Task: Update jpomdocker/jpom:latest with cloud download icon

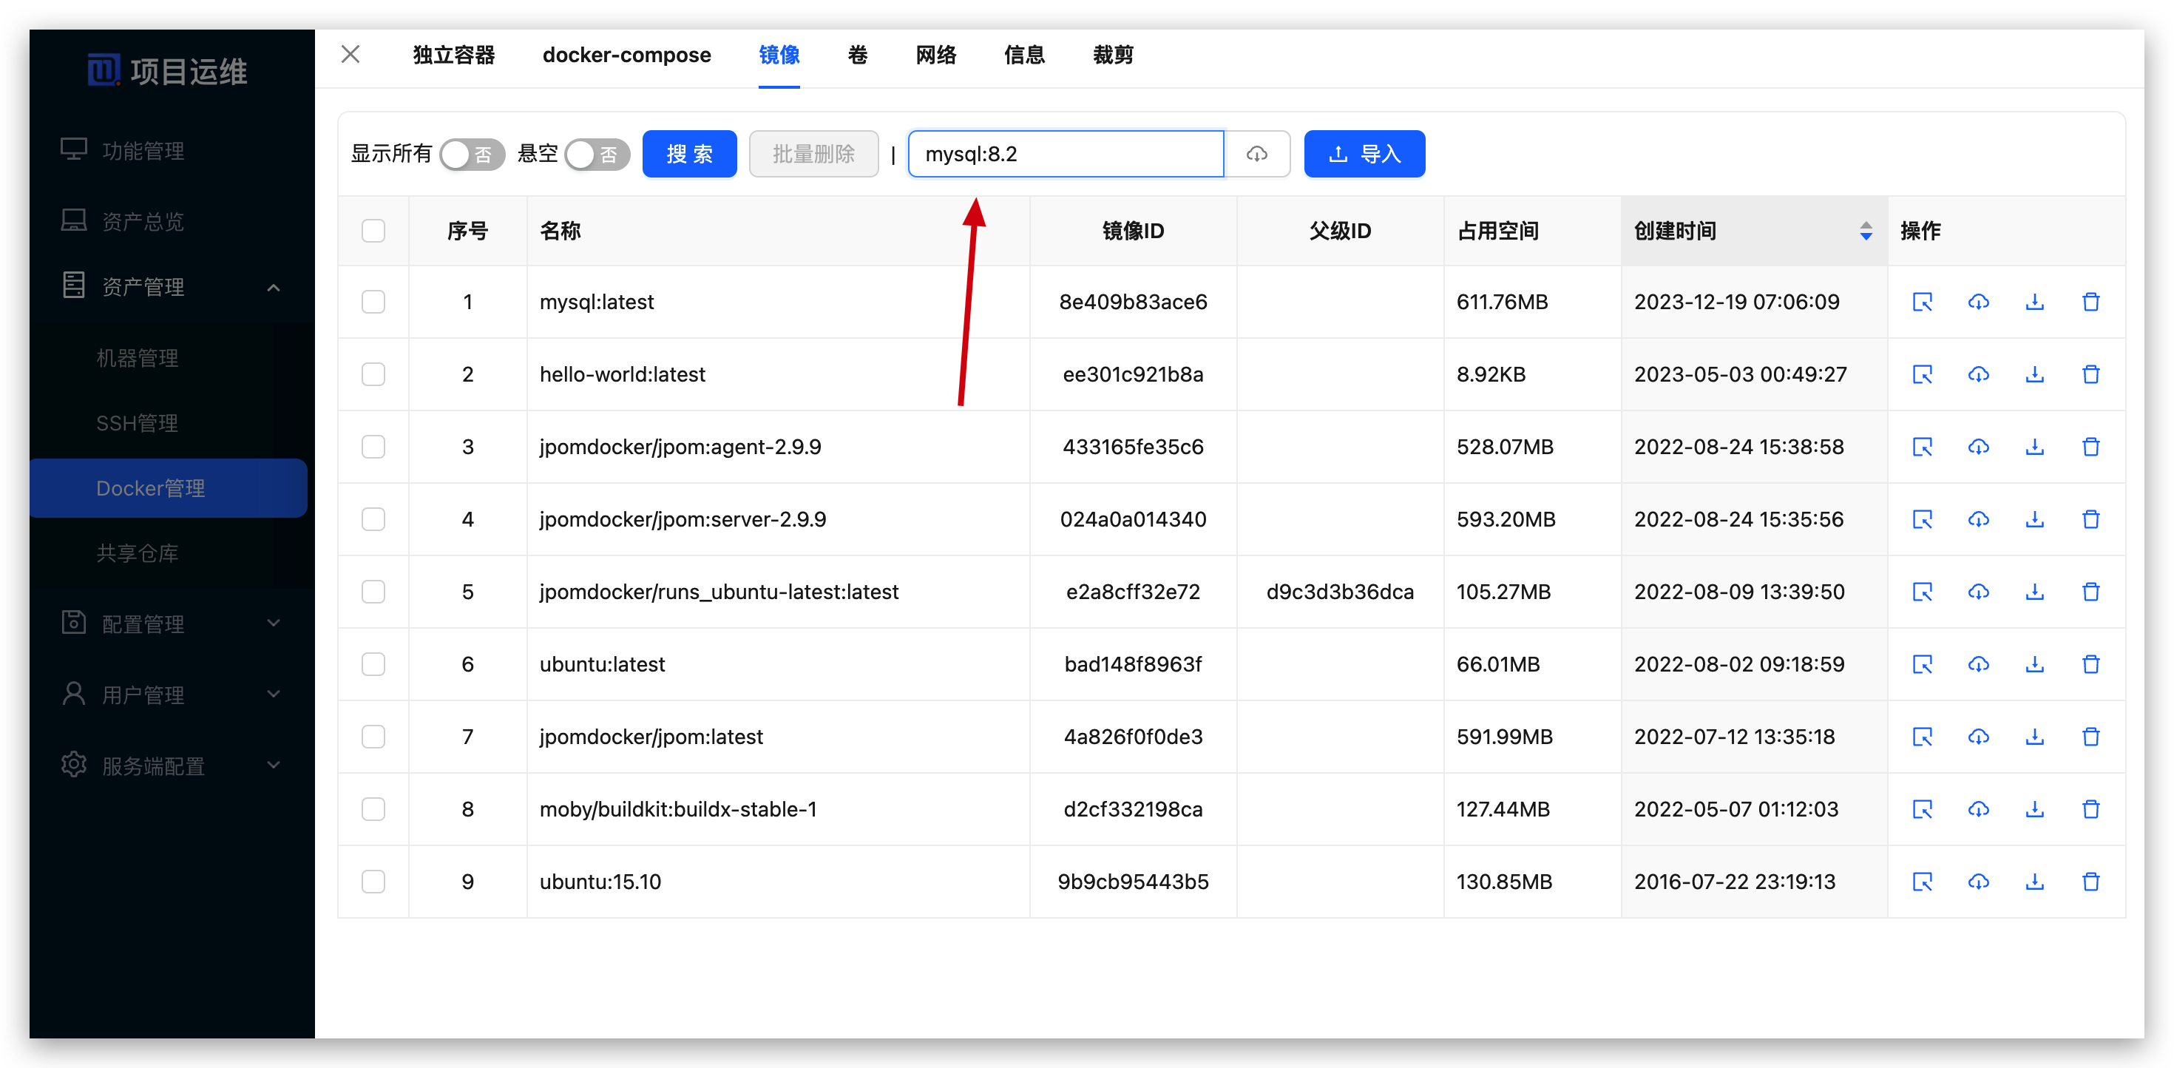Action: (1978, 737)
